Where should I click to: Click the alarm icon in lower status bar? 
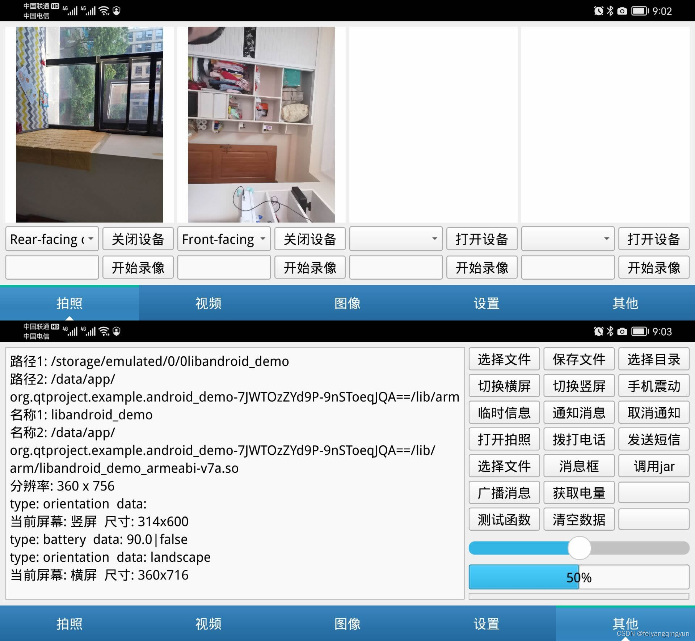[x=599, y=331]
